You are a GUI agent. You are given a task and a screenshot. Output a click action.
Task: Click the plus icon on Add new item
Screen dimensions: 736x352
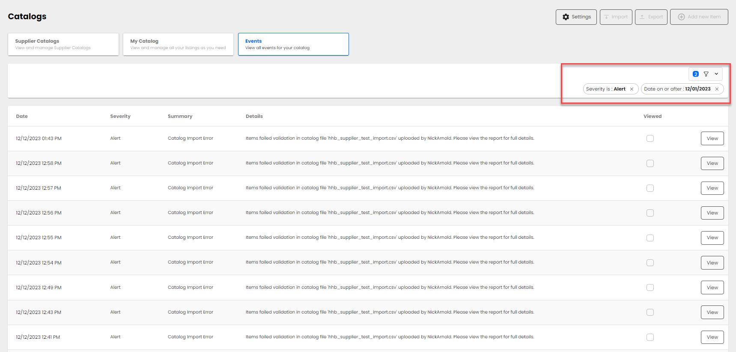click(681, 17)
